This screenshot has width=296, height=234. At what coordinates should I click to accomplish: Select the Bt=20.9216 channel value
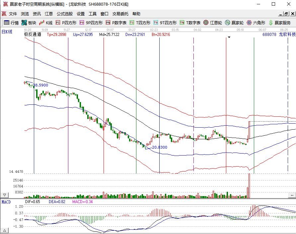[x=161, y=34]
